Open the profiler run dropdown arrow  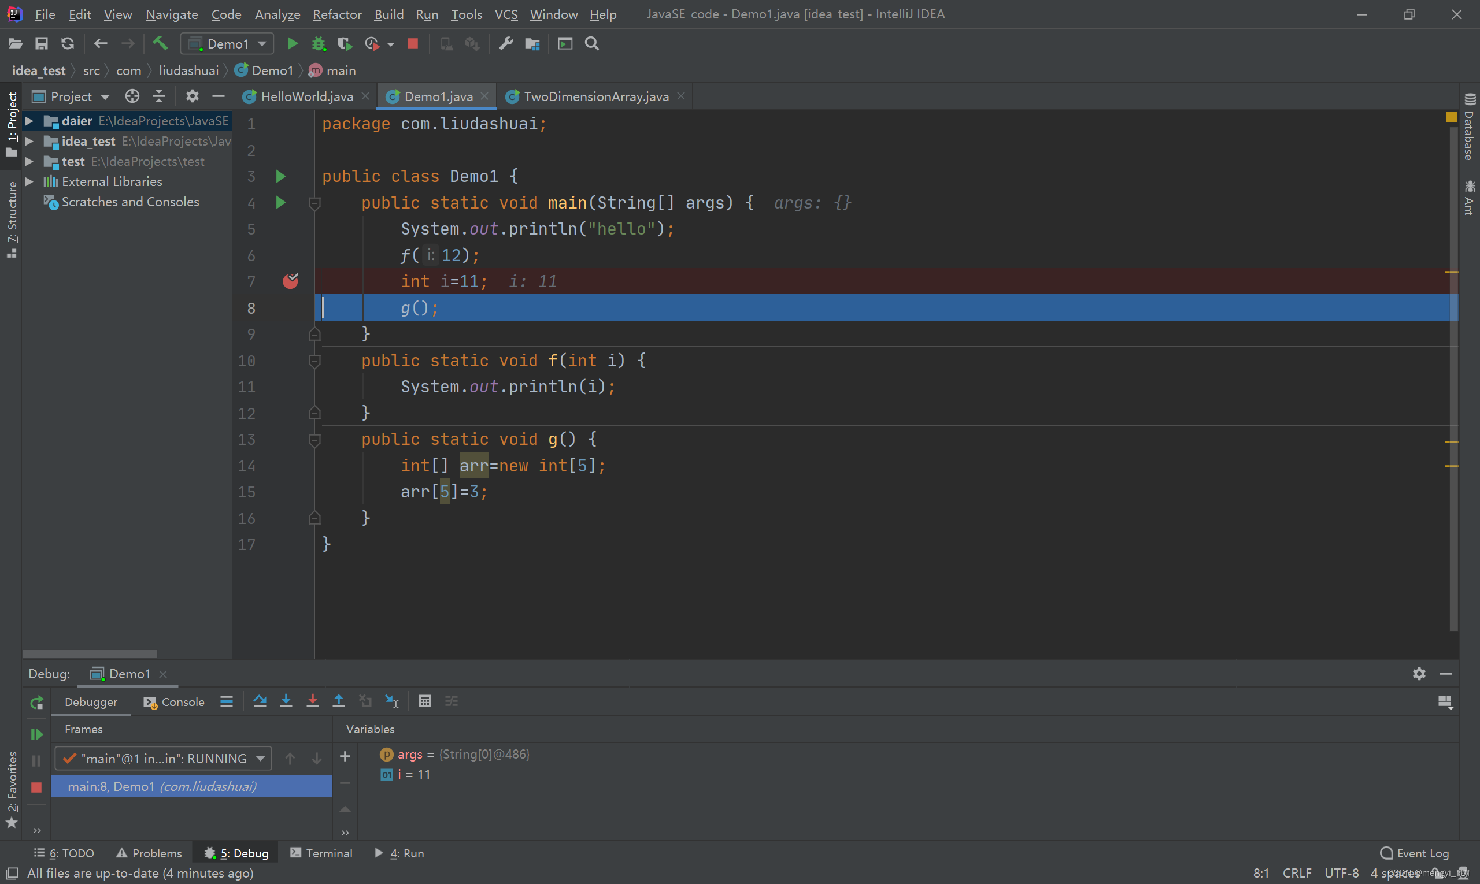391,44
